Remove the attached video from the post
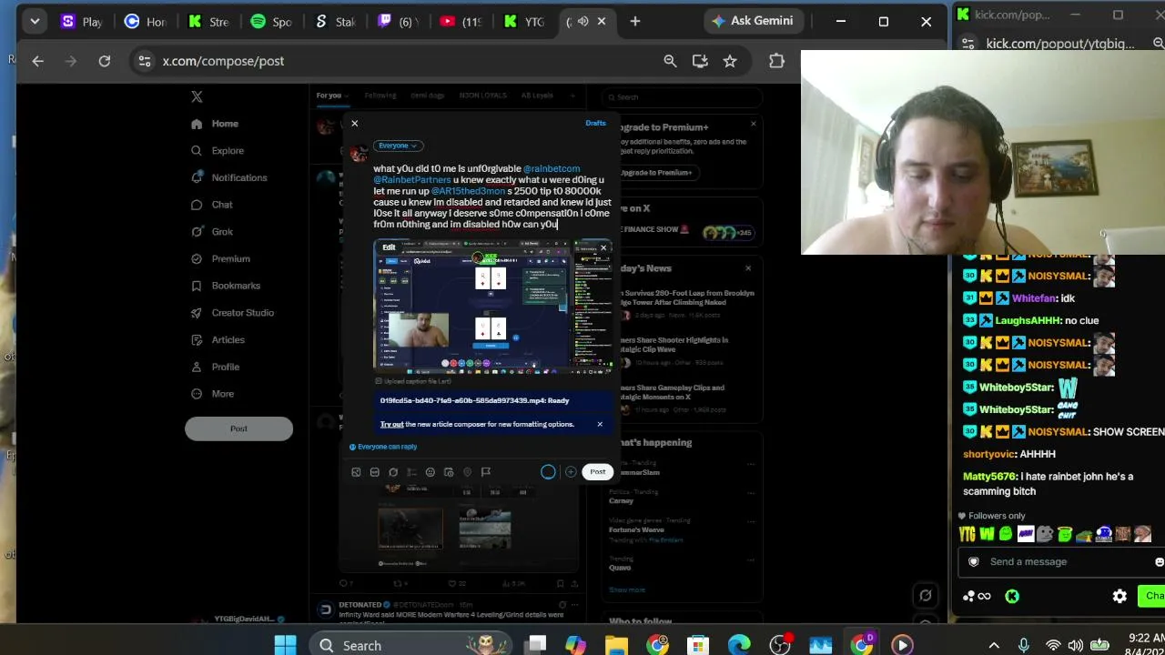 point(603,247)
